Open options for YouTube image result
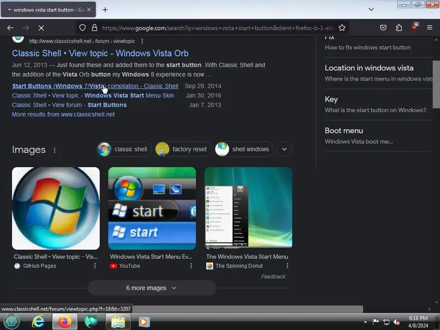Screen dimensions: 440x330 point(191,266)
